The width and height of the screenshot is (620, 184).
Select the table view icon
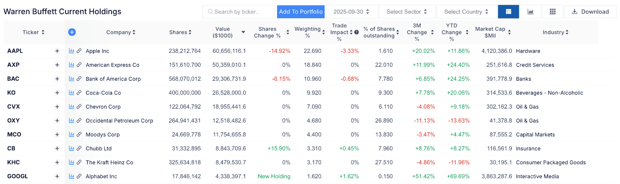tap(508, 12)
